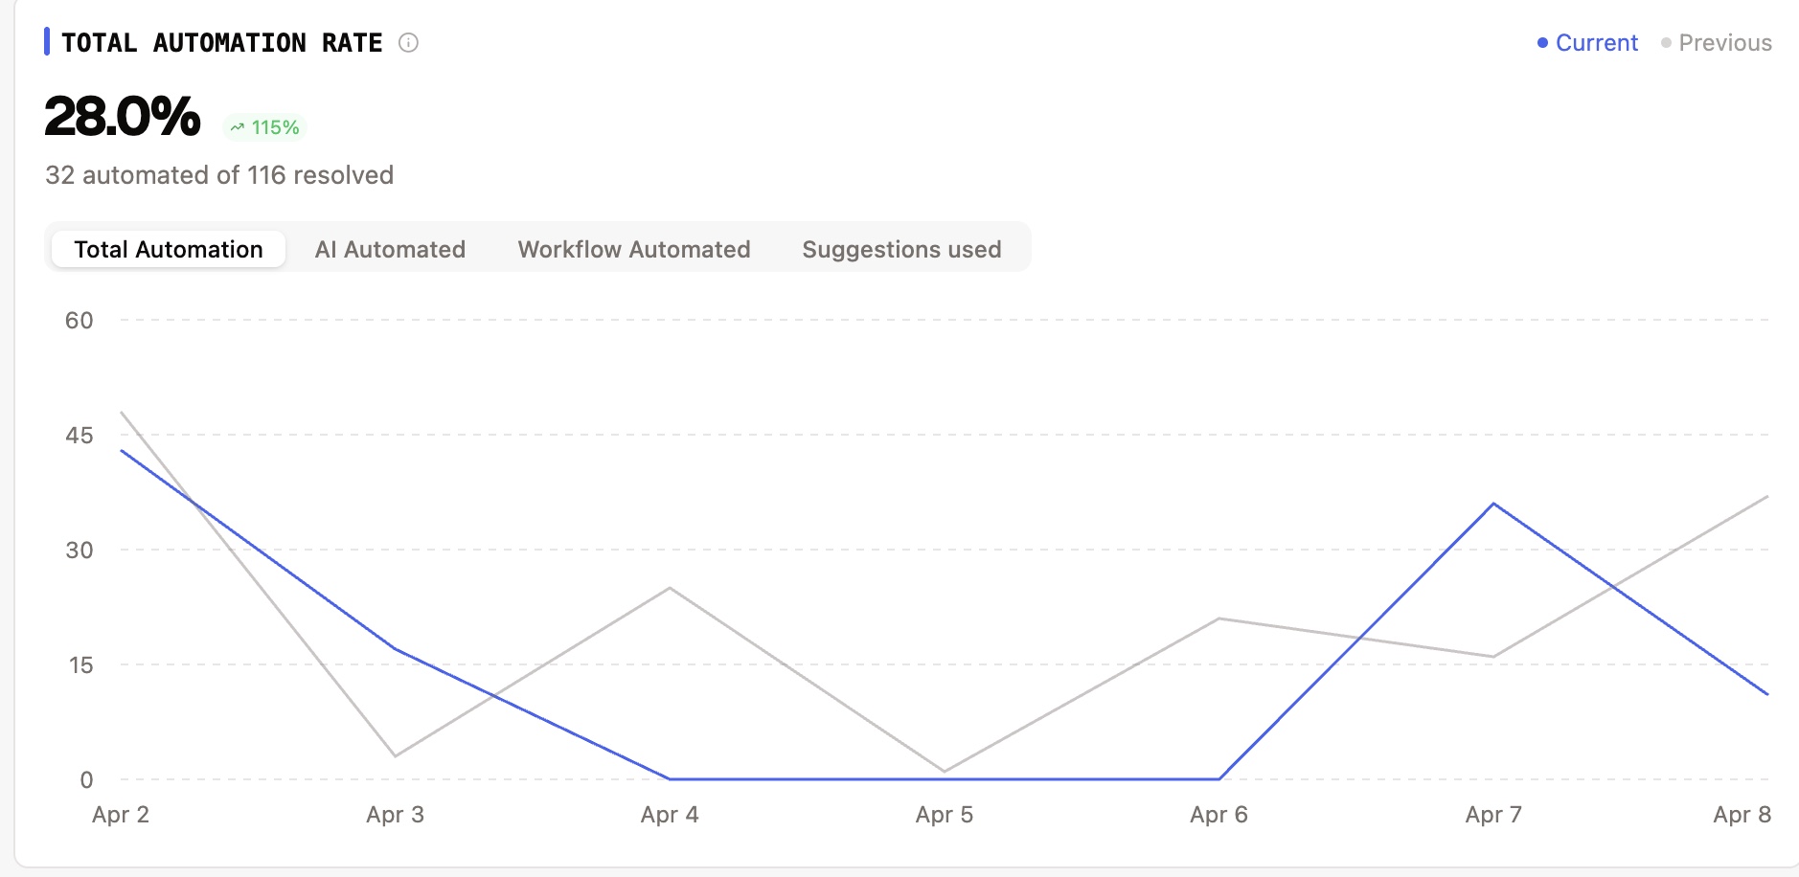Select the Total Automation tab
Viewport: 1799px width, 877px height.
[x=169, y=249]
